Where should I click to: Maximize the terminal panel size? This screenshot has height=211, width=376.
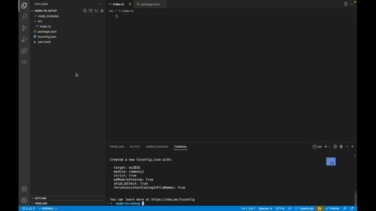click(347, 147)
